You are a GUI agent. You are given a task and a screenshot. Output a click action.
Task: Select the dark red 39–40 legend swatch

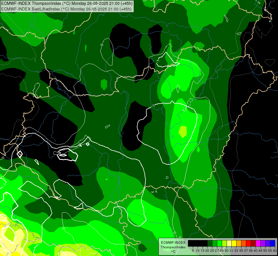click(x=253, y=243)
